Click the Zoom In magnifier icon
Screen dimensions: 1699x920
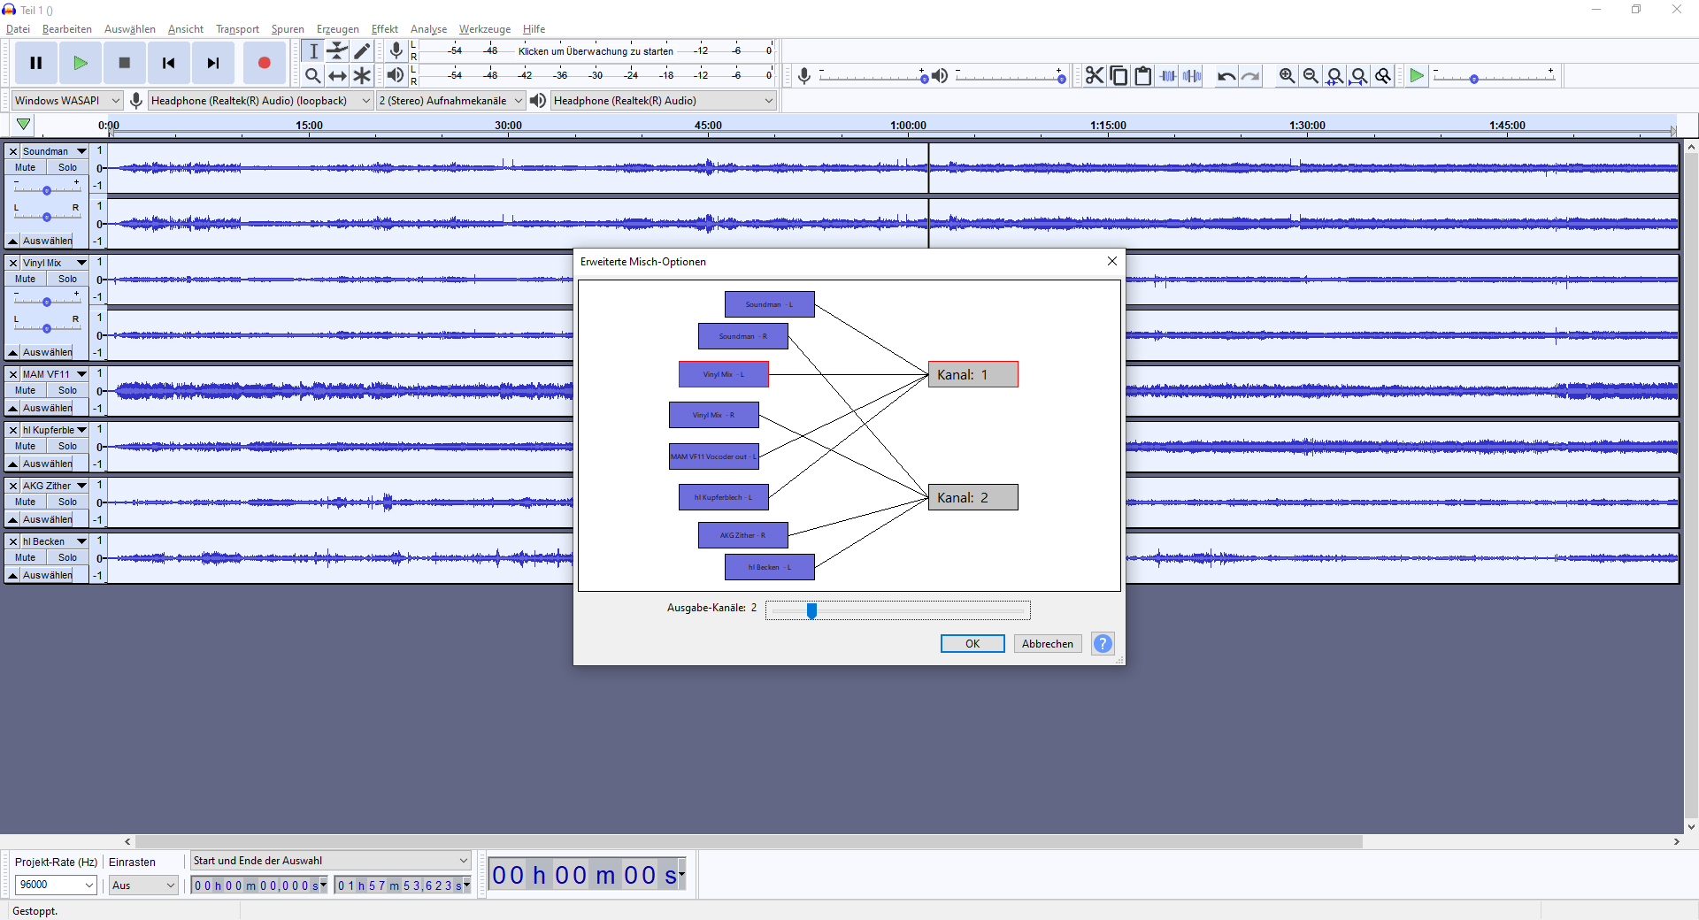(x=1287, y=76)
